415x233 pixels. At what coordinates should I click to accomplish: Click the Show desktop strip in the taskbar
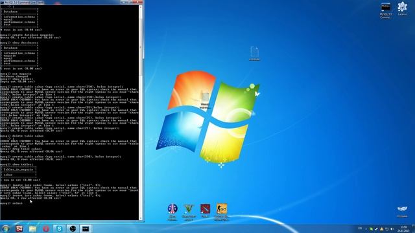pos(413,228)
